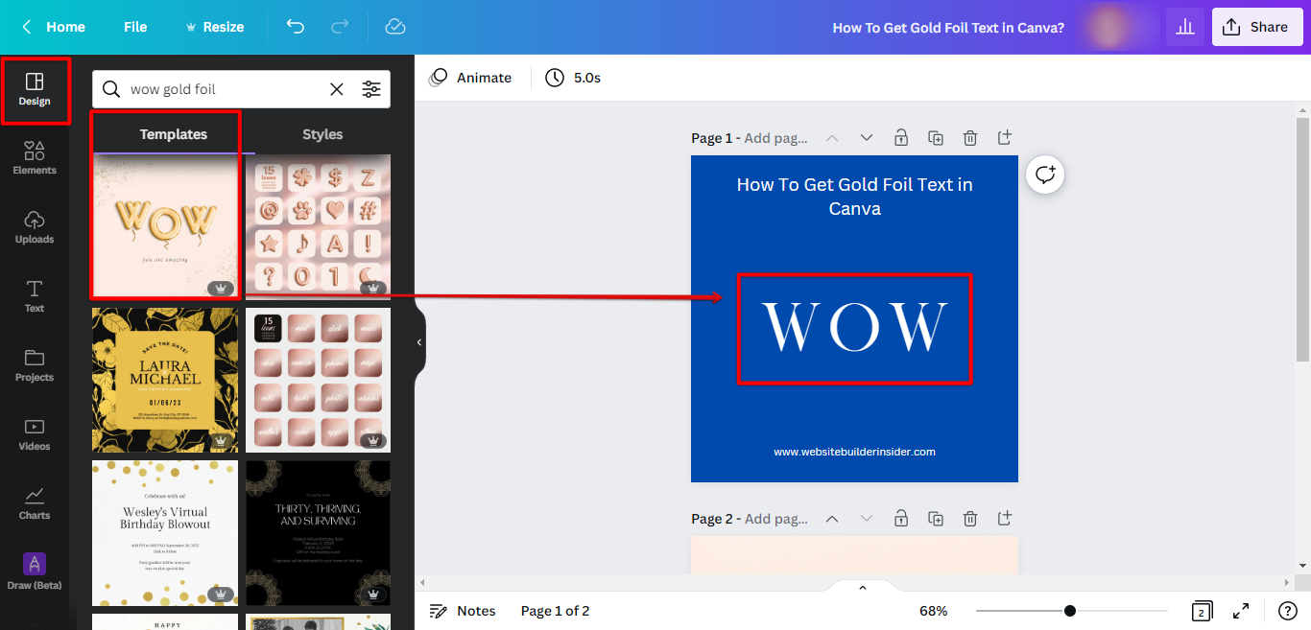The width and height of the screenshot is (1311, 630).
Task: Lock Page 1 with the padlock icon
Action: pyautogui.click(x=901, y=137)
